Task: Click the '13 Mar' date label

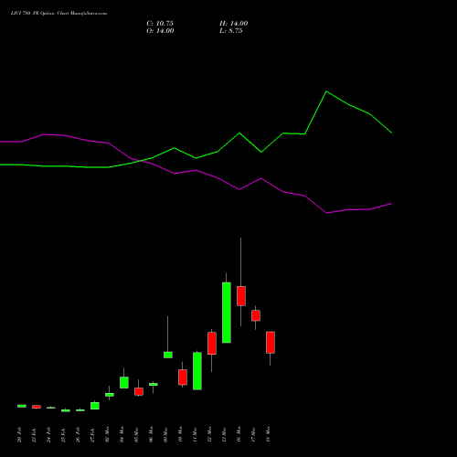Action: pos(224,434)
